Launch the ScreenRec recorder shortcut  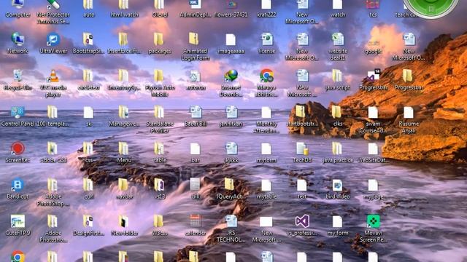(18, 148)
